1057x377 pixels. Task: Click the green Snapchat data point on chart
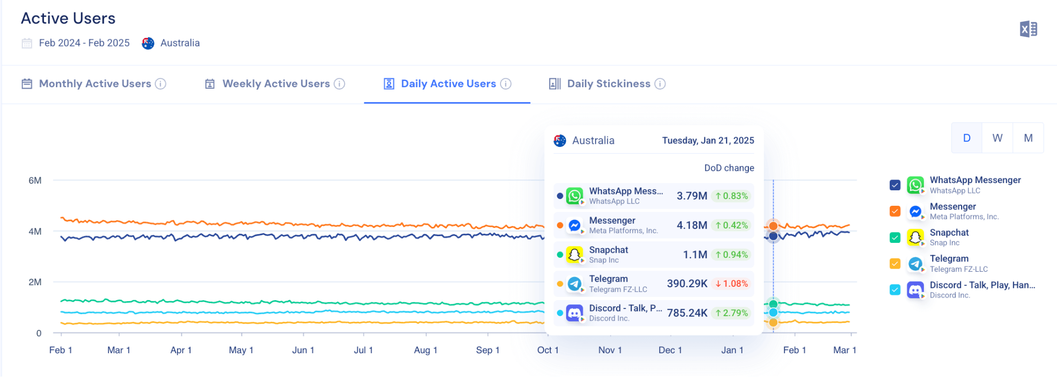tap(773, 304)
